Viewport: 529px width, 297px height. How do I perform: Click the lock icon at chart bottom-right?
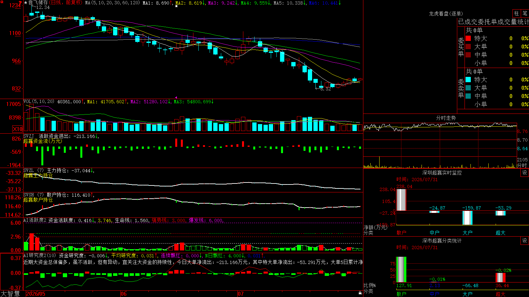[360, 293]
